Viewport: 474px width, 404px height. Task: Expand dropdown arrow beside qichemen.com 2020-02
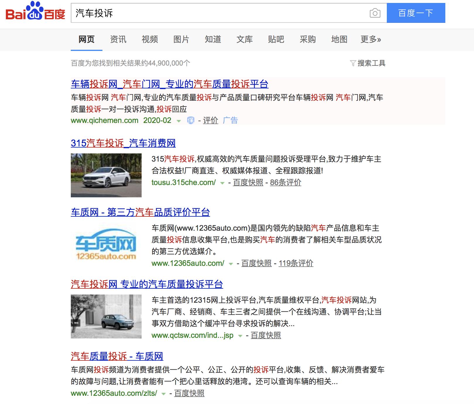[178, 121]
